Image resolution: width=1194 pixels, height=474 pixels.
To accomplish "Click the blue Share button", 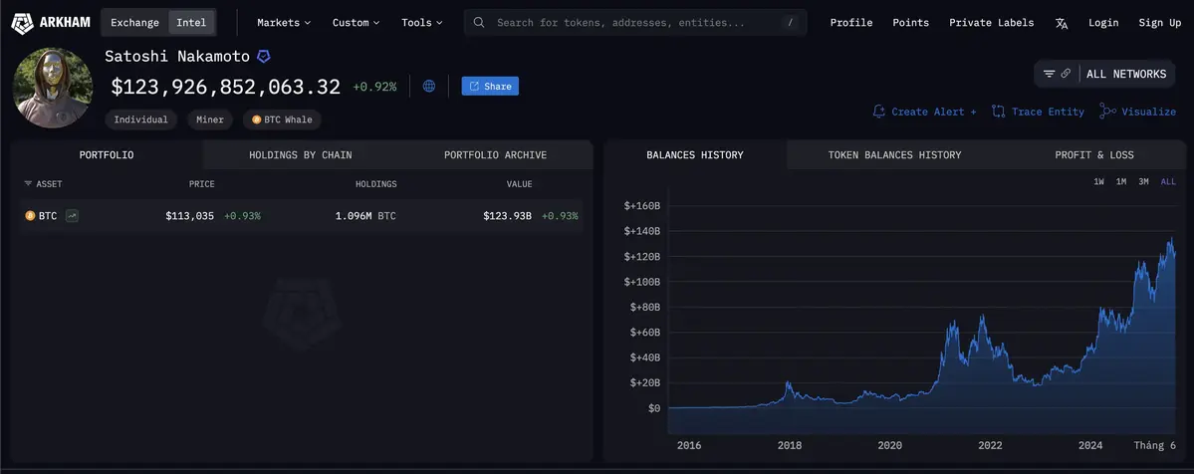I will [490, 87].
